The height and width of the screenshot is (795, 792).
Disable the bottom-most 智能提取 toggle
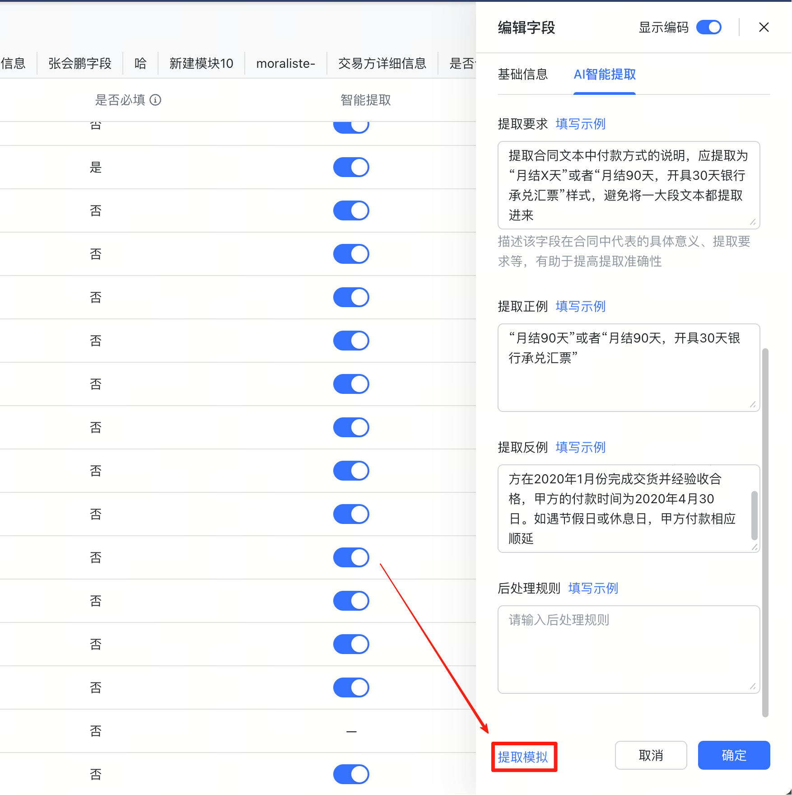(351, 774)
